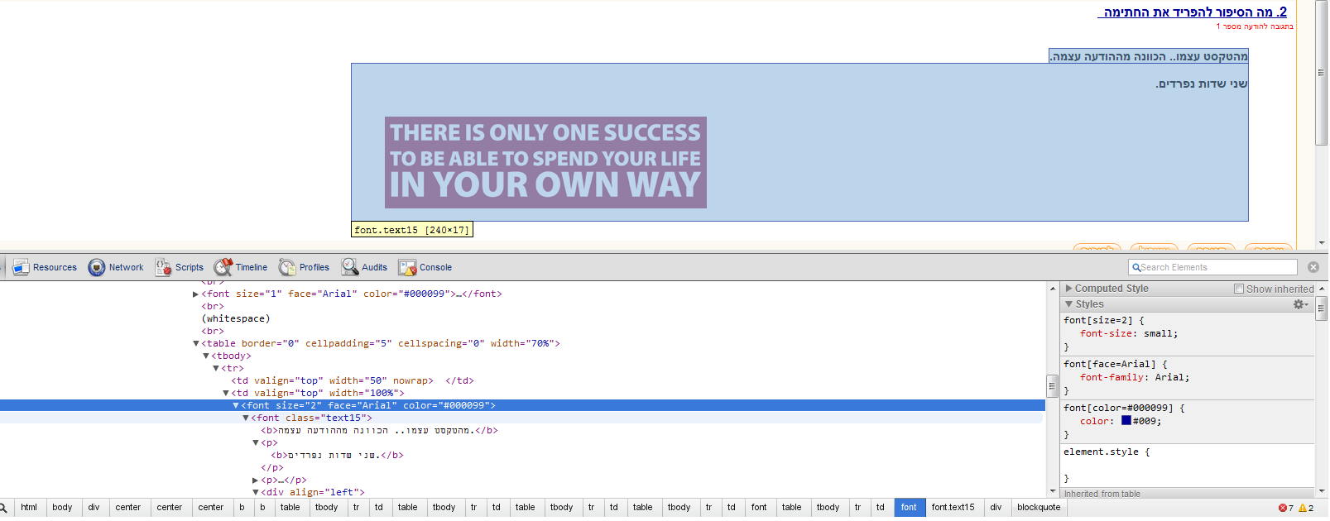Select font.text15 in the breadcrumb bar
This screenshot has height=521, width=1330.
953,508
